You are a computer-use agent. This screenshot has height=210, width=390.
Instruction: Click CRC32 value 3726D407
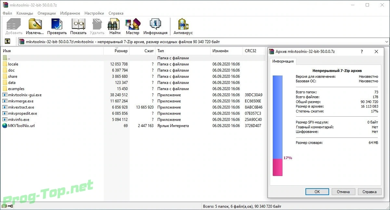[x=253, y=126]
